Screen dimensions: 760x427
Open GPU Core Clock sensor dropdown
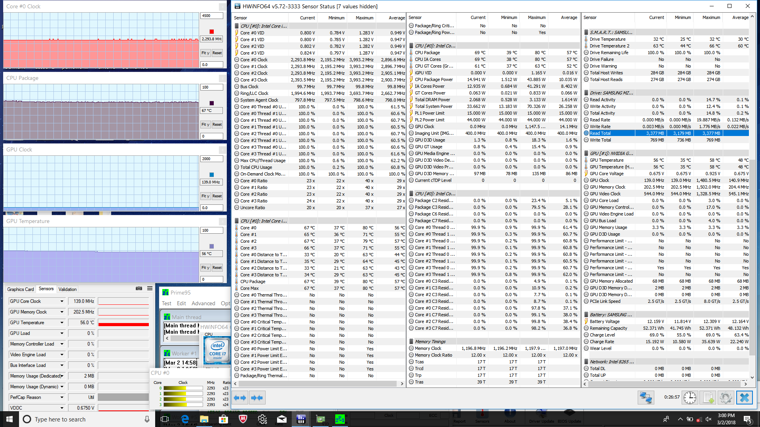click(x=62, y=301)
